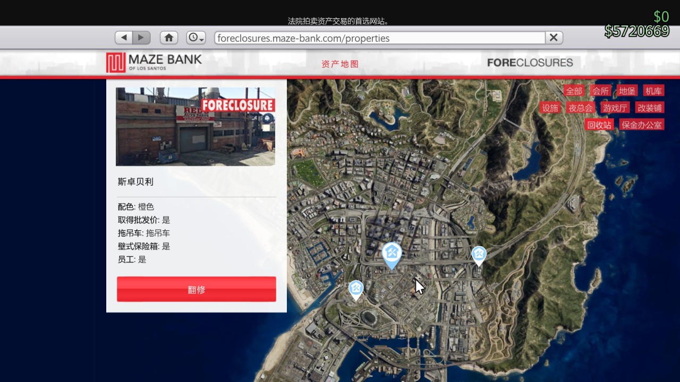Show 保金办公室 properties
The width and height of the screenshot is (680, 382).
pyautogui.click(x=642, y=125)
